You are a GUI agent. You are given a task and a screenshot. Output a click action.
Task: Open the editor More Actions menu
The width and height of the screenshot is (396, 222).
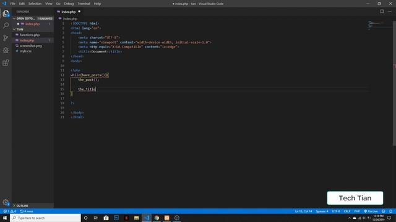(390, 11)
